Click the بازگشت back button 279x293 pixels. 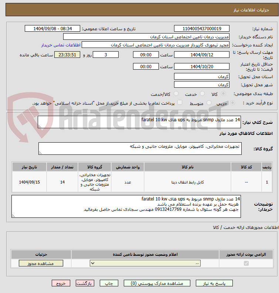click(85, 283)
